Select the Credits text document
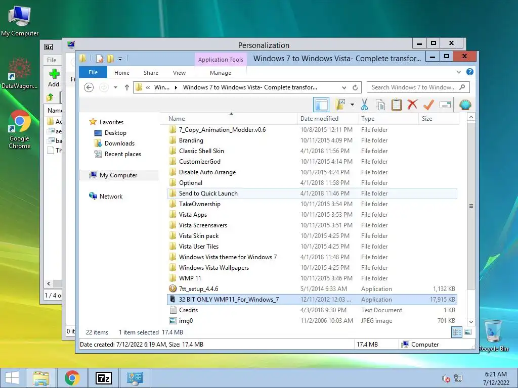Viewport: 518px width, 388px height. pyautogui.click(x=312, y=310)
